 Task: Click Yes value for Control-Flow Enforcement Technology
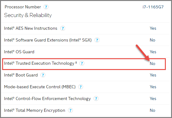153,98
